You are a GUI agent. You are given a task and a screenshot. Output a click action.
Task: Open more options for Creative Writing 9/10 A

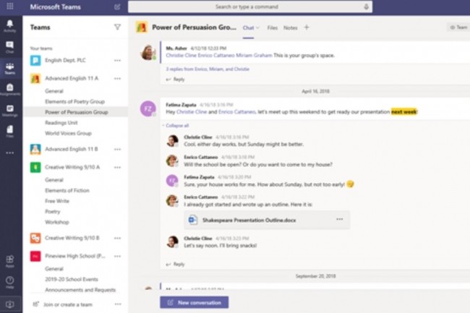tap(117, 167)
